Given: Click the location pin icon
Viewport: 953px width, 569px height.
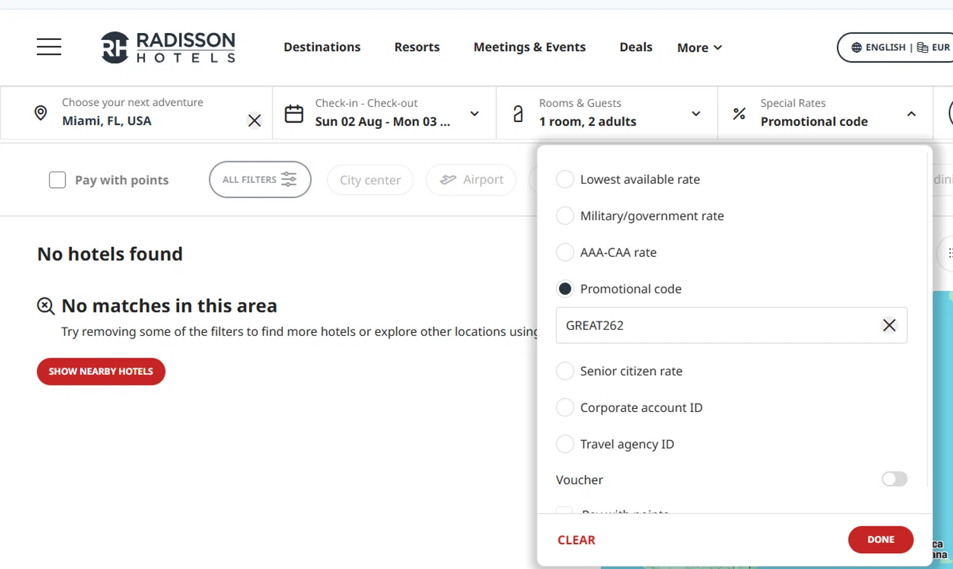Looking at the screenshot, I should click(x=41, y=113).
